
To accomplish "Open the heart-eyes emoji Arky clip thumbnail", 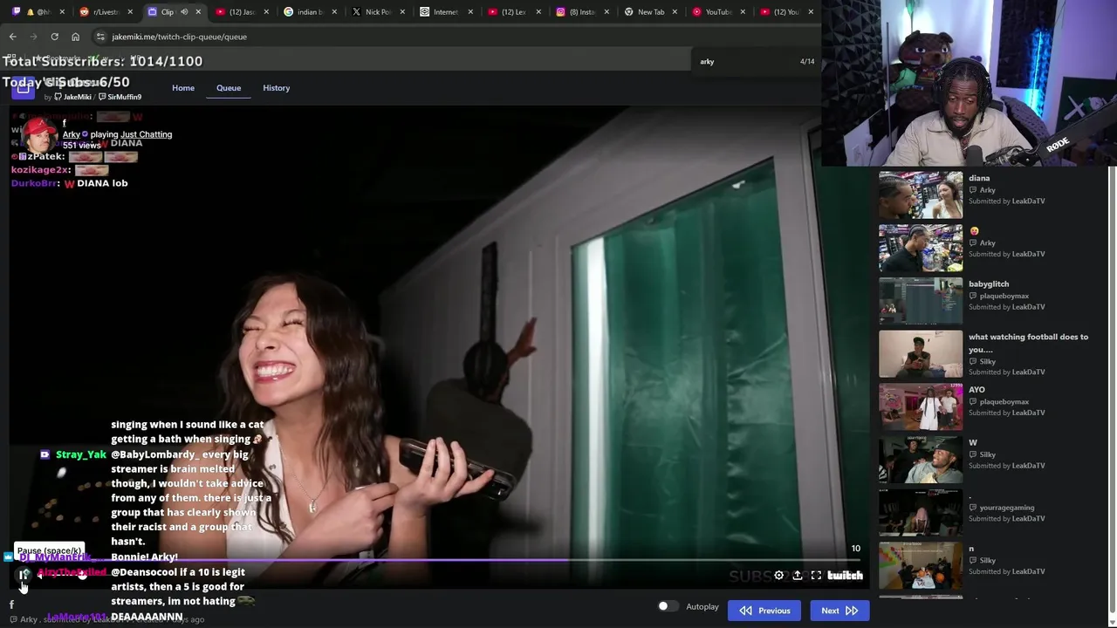I will (921, 248).
